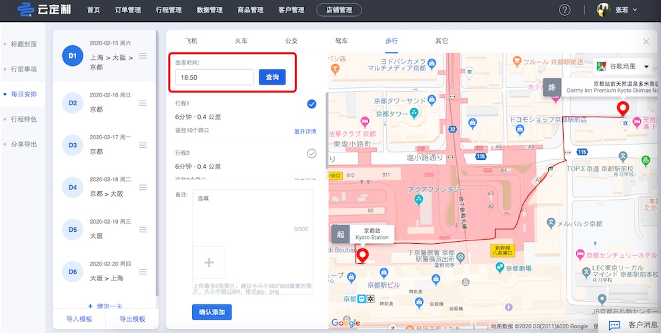Go to 分享导出 section

tap(23, 145)
